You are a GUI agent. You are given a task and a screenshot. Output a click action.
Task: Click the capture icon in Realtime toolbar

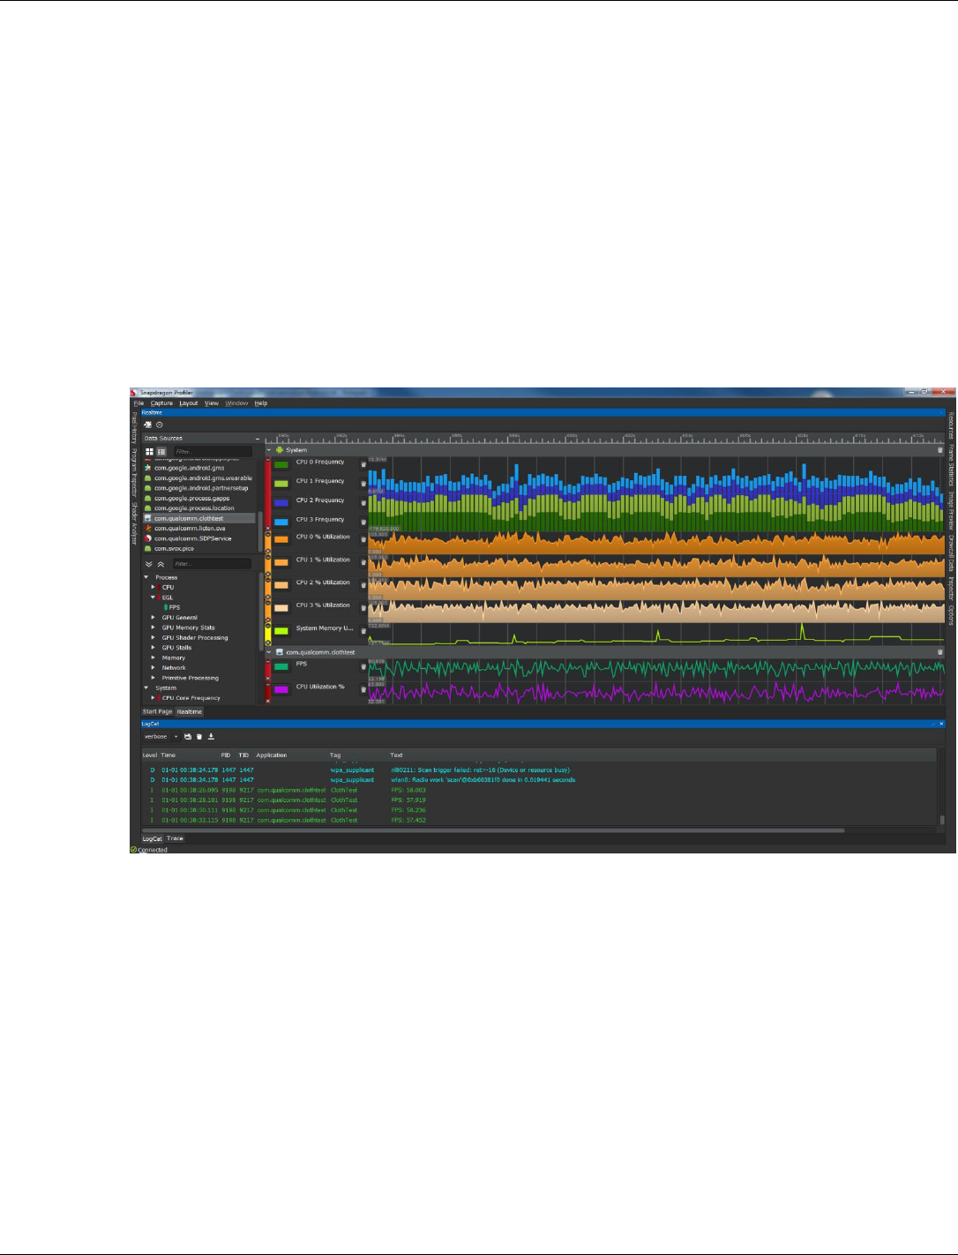(147, 425)
